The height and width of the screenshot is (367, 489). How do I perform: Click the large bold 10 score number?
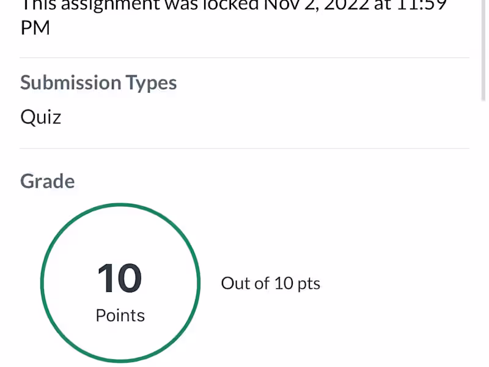click(x=120, y=279)
